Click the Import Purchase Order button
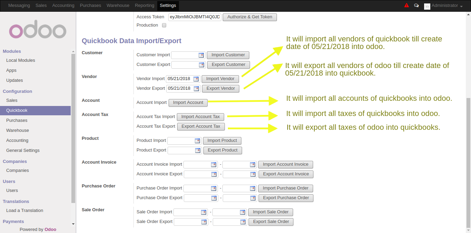This screenshot has height=233, width=471. click(286, 188)
